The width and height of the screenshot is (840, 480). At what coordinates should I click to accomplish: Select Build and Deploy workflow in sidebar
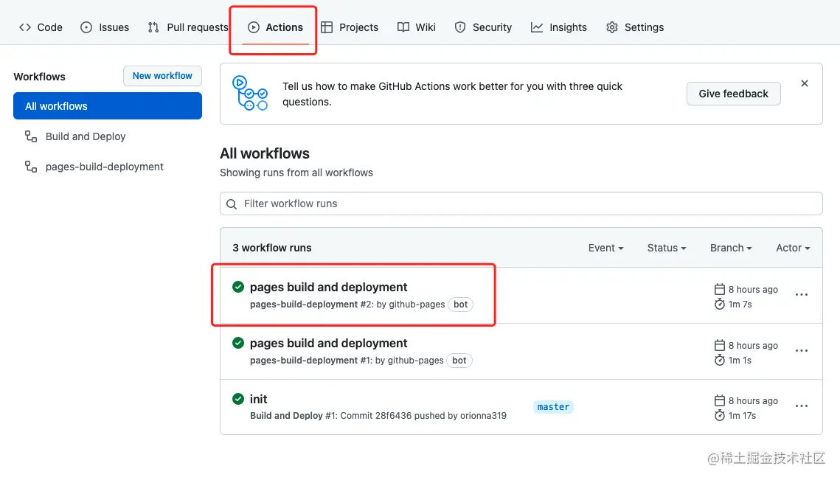click(86, 136)
